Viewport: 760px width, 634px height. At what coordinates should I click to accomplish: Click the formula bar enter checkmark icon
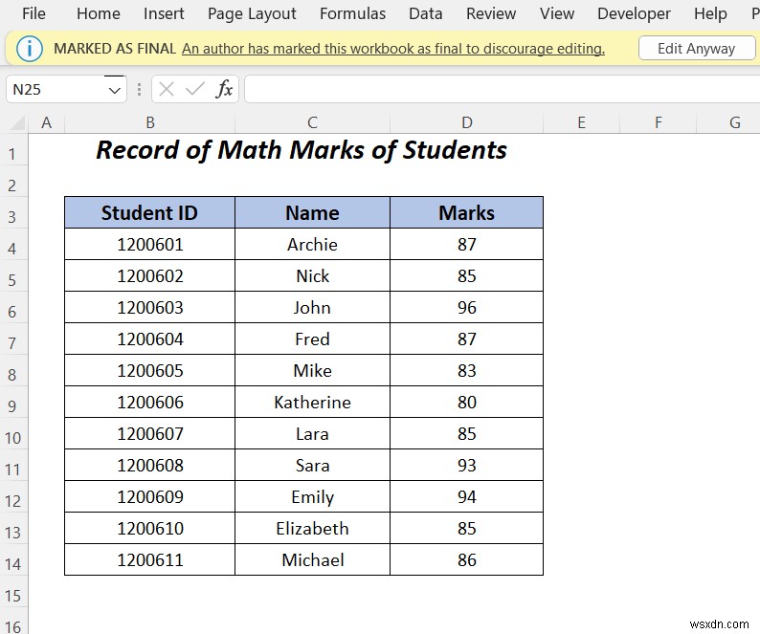click(x=195, y=89)
